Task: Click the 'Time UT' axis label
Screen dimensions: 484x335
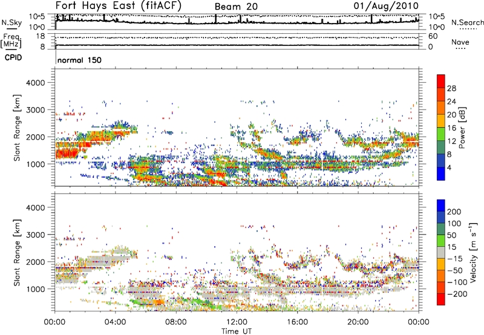Action: 237,331
